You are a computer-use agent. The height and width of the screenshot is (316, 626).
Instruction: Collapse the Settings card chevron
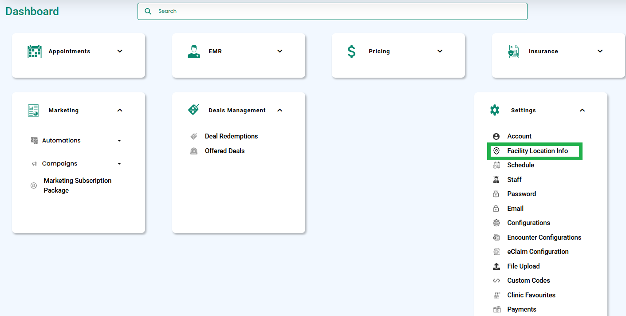(583, 110)
